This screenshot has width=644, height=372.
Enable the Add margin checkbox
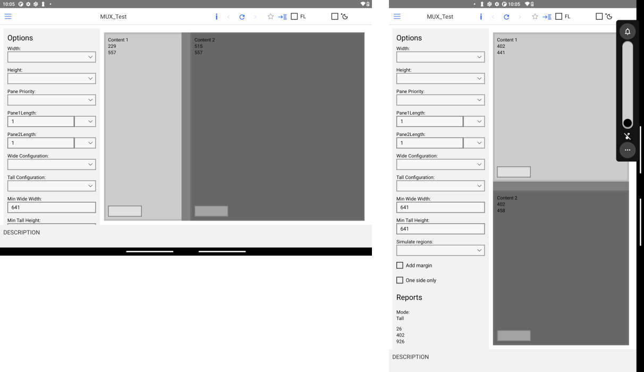tap(400, 265)
